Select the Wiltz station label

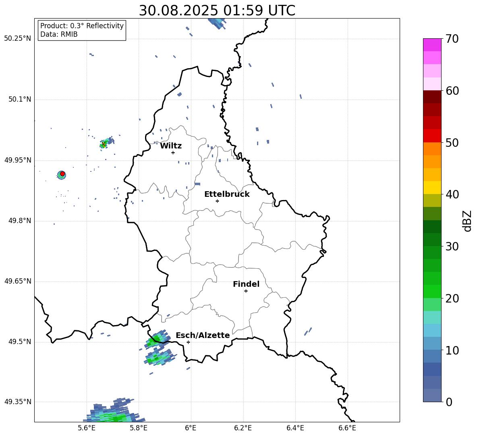[x=171, y=146]
